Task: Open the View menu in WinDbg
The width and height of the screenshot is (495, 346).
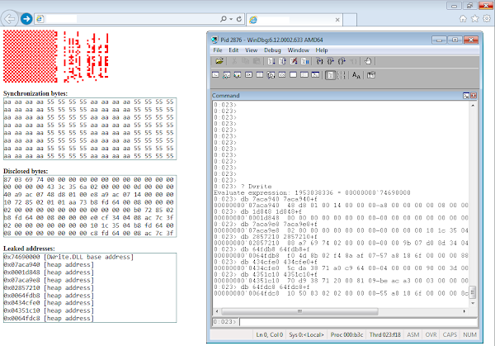Action: point(250,50)
